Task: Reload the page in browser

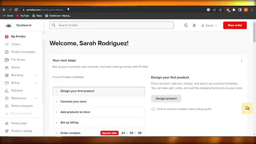Action: coord(16,10)
